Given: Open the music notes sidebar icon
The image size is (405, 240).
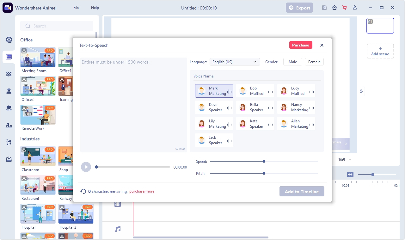Looking at the screenshot, I should click(x=9, y=142).
